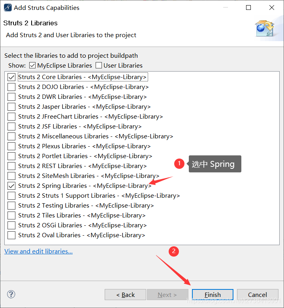Check Struts 2 Struts 1 Support checkbox
The width and height of the screenshot is (284, 308).
pos(11,196)
